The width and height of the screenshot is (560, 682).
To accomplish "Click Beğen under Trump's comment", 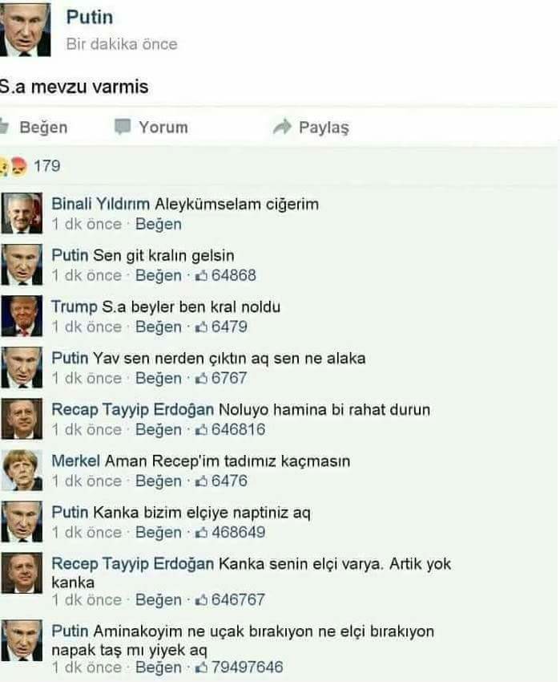I will point(159,327).
